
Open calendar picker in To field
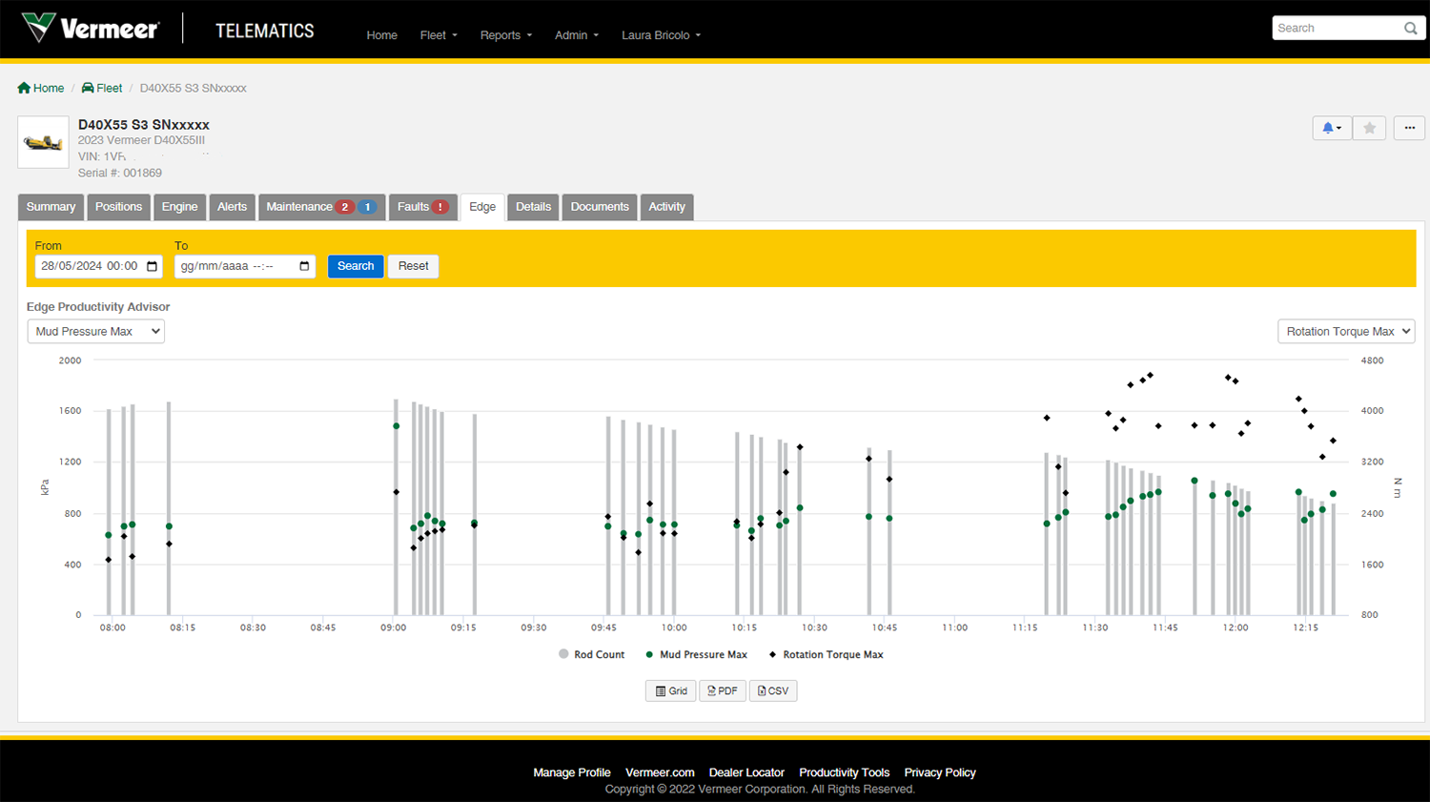(305, 266)
